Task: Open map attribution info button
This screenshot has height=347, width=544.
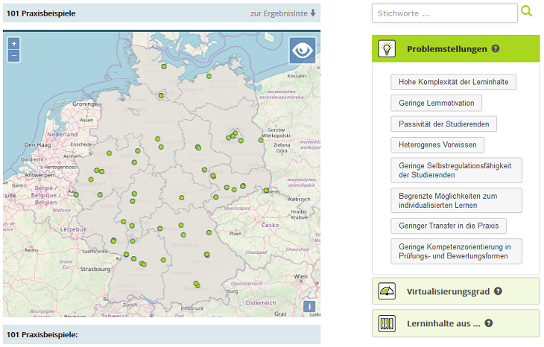Action: pyautogui.click(x=309, y=306)
